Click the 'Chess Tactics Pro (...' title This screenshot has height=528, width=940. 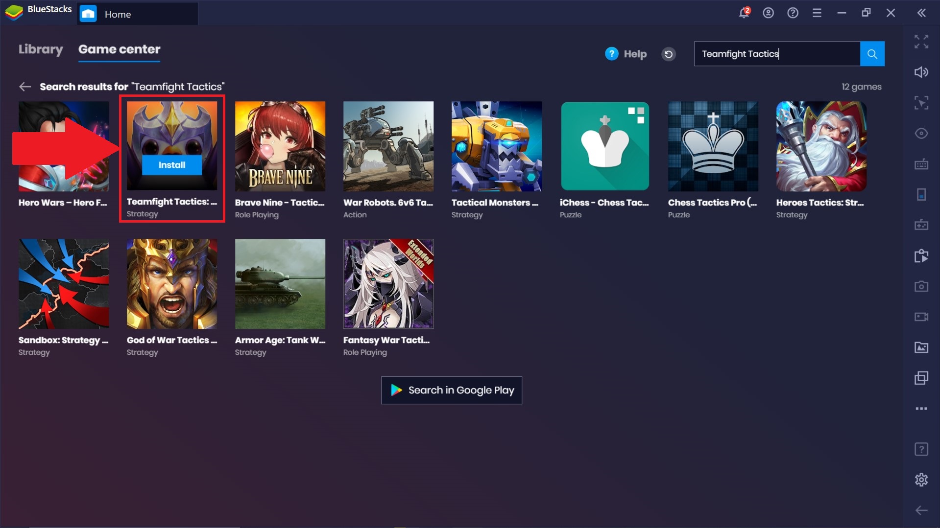[713, 203]
